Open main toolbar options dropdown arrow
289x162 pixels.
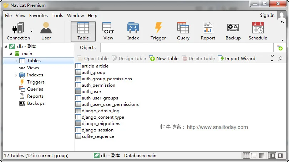click(282, 40)
